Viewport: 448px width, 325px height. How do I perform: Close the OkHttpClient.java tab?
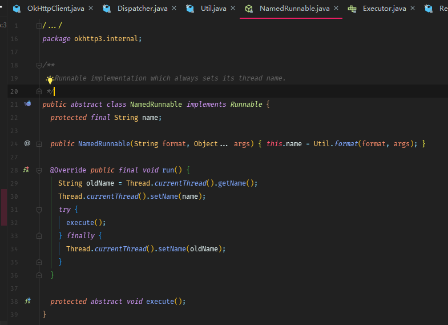tap(90, 9)
